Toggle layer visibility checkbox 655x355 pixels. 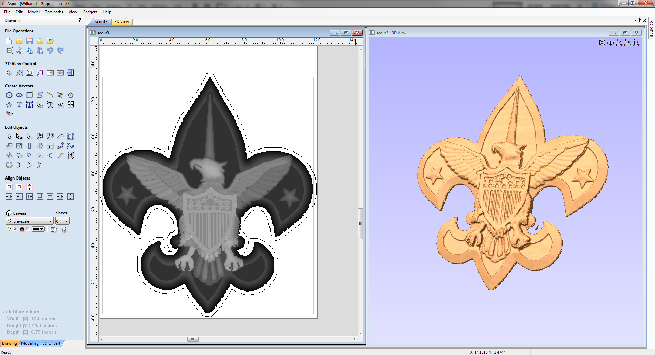(x=15, y=229)
